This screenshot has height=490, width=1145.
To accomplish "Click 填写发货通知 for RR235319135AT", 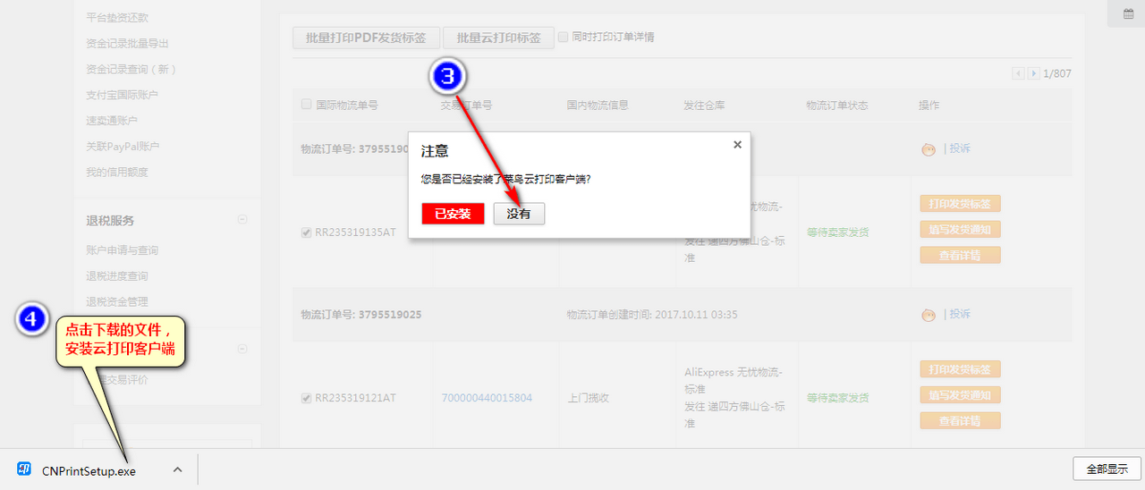I will [x=960, y=229].
